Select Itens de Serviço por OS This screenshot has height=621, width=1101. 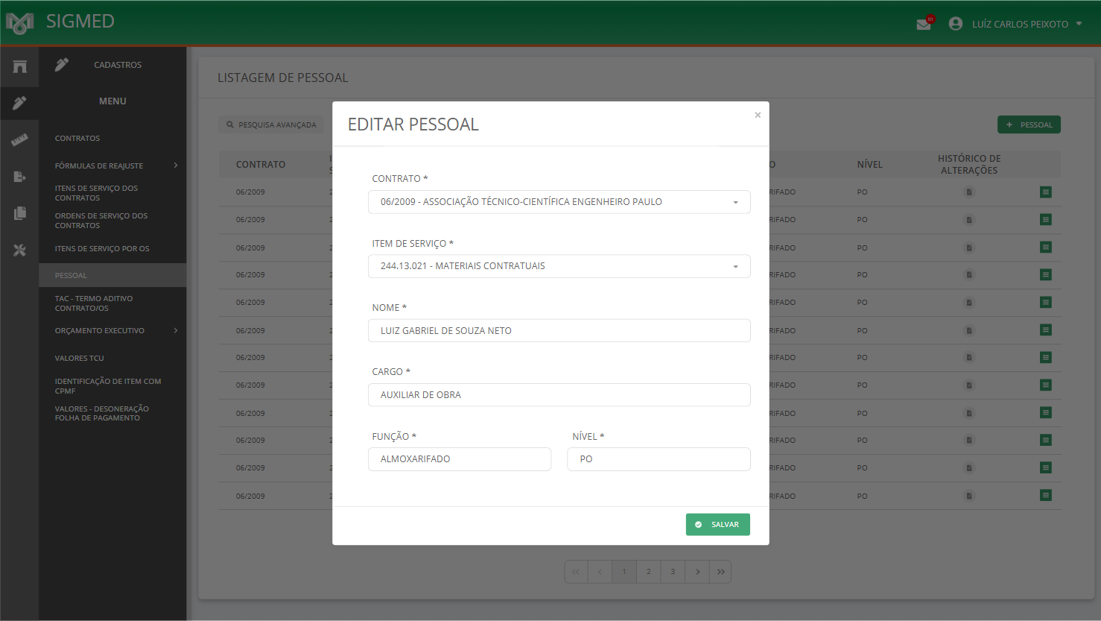click(102, 249)
